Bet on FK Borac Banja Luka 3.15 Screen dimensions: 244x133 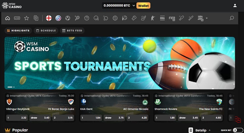point(63,118)
